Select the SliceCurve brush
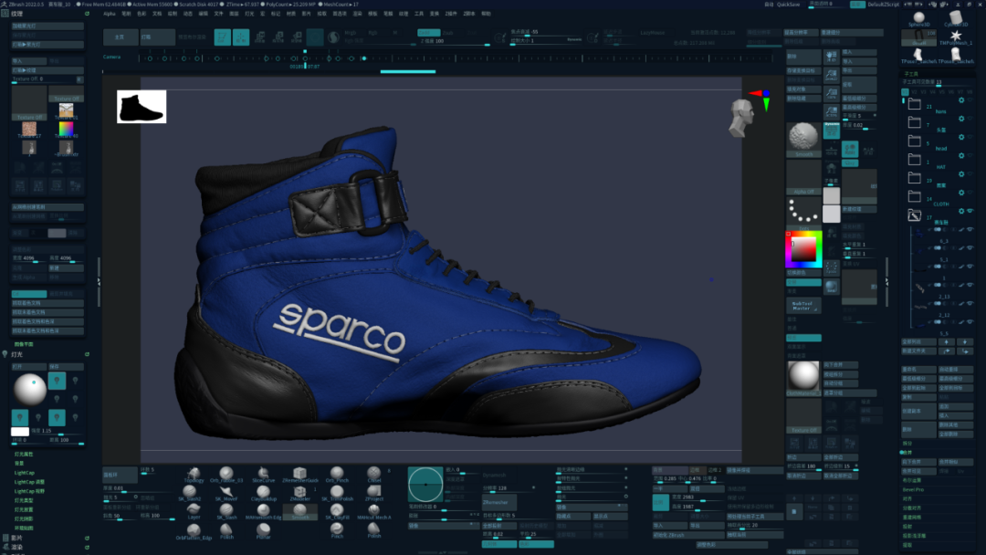This screenshot has width=986, height=555. click(264, 475)
